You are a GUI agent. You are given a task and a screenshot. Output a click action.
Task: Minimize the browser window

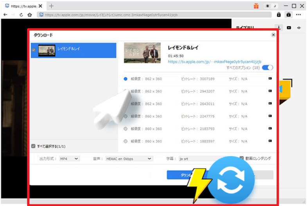coord(285,6)
